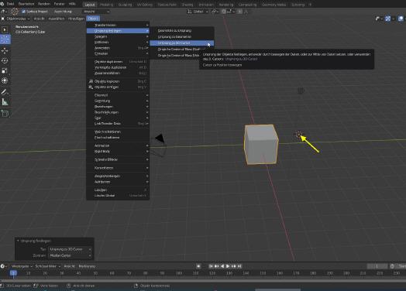Choose Geometrie zu Ursprung entry

(182, 30)
